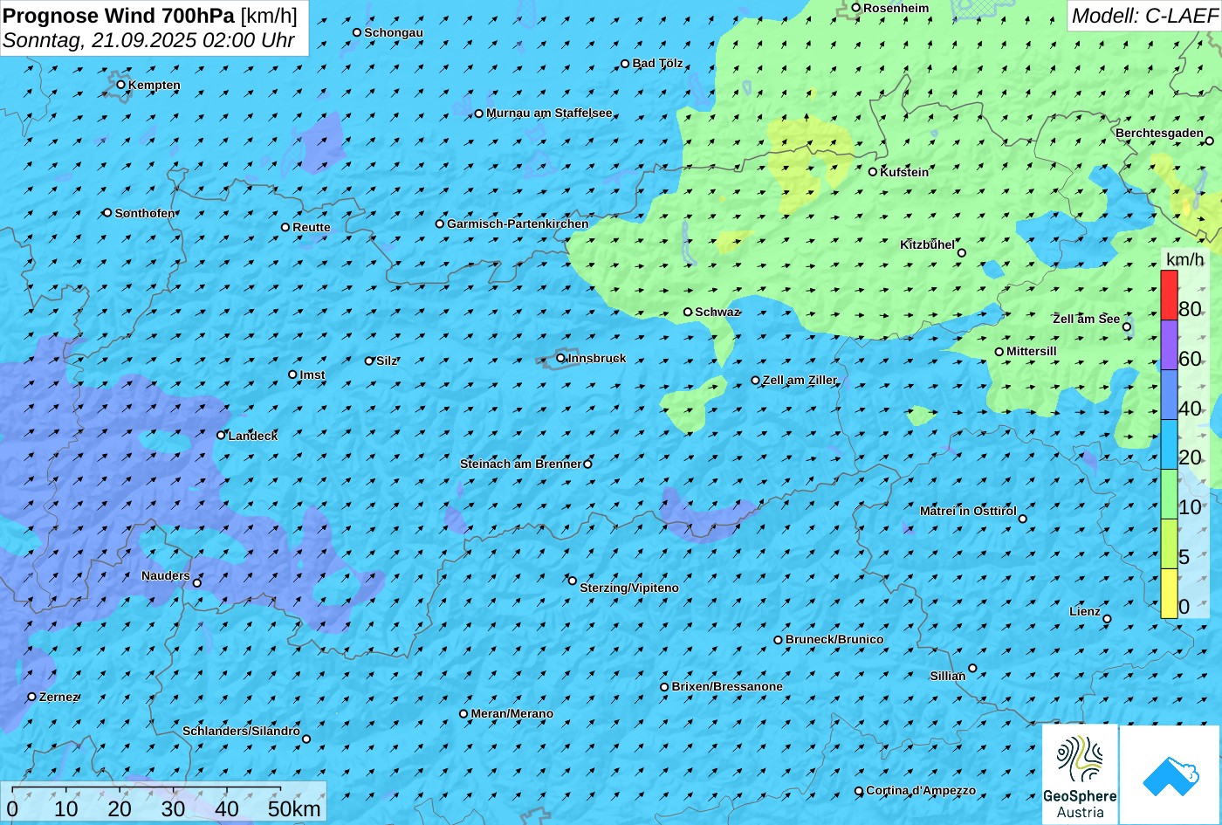Viewport: 1222px width, 825px height.
Task: Click the GeoSphere Austria logo
Action: click(1080, 774)
